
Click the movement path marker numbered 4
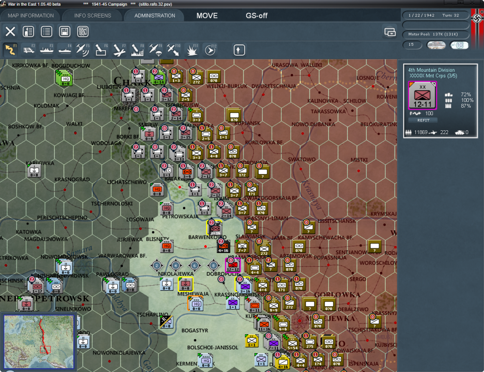(176, 265)
